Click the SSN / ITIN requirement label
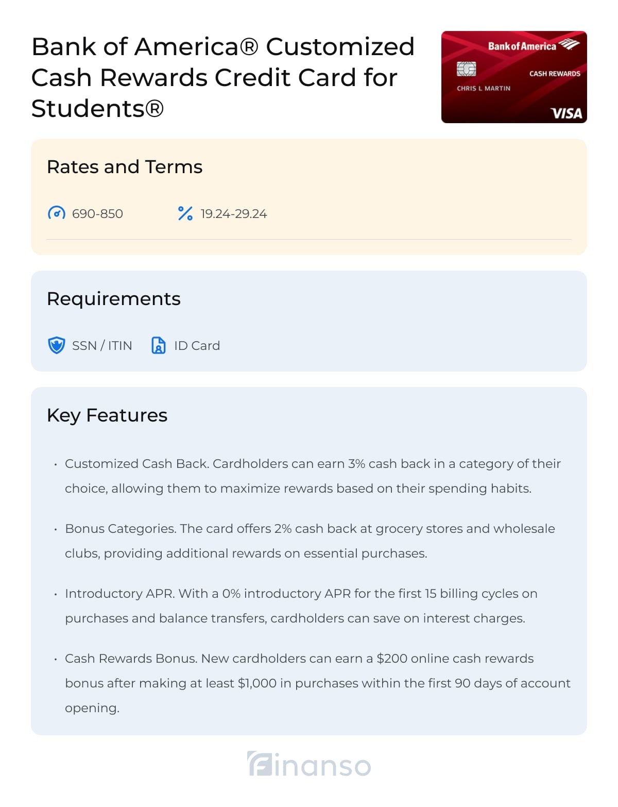The width and height of the screenshot is (618, 807). 102,346
